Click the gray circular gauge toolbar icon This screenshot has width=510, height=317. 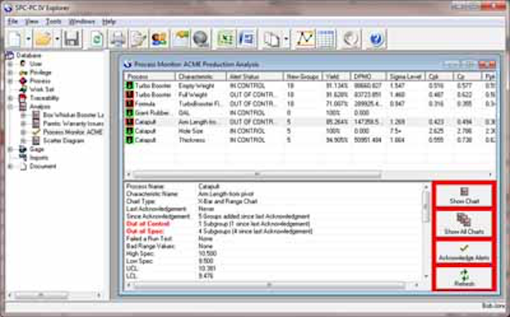pos(351,39)
